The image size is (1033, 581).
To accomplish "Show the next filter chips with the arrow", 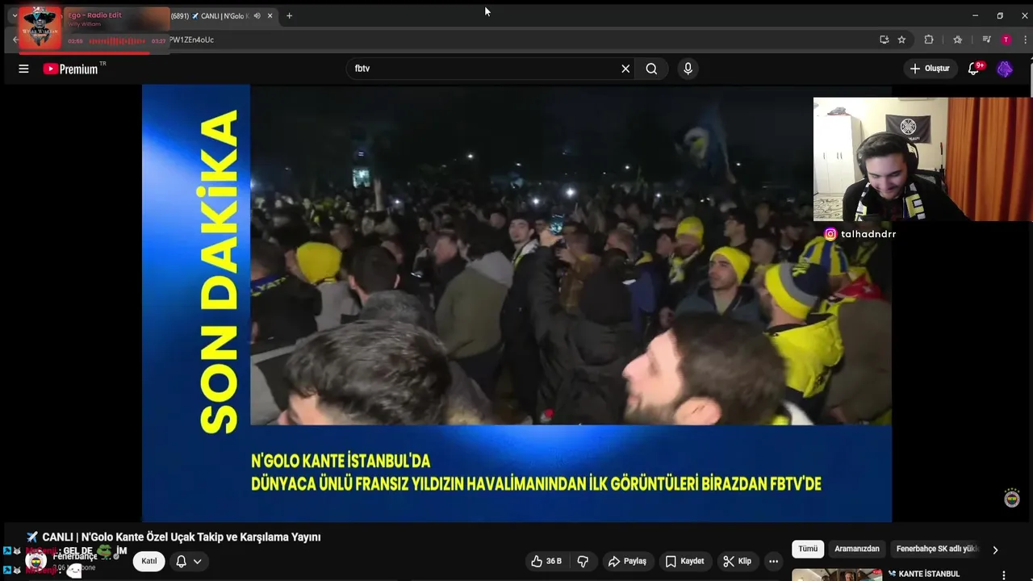I will coord(995,550).
